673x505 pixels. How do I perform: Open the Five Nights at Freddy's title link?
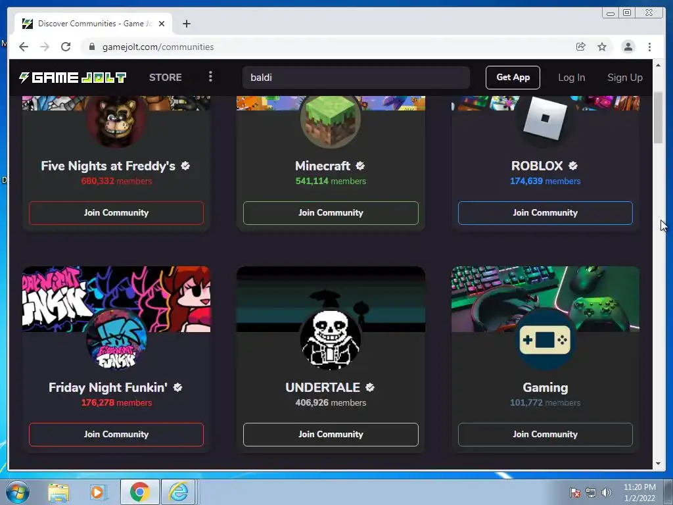[108, 166]
